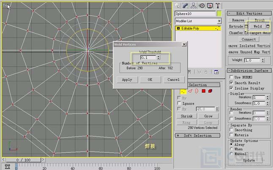Enable Render Iterations checkbox
273x170 pixels.
click(x=232, y=113)
